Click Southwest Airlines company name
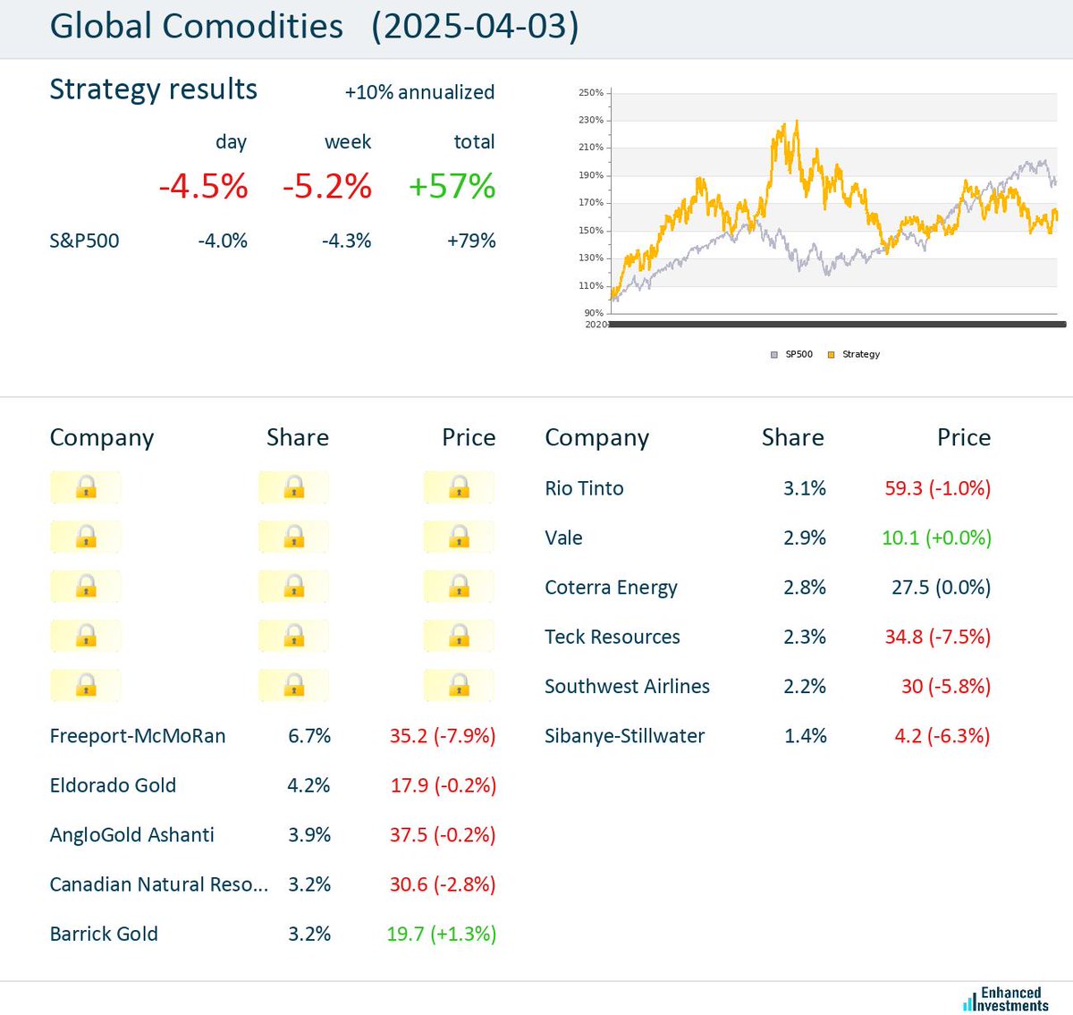The image size is (1073, 1015). pyautogui.click(x=627, y=686)
